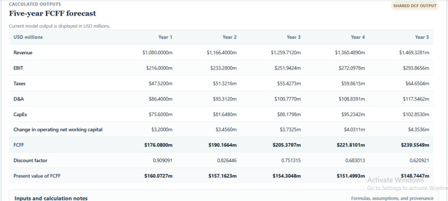The height and width of the screenshot is (201, 448).
Task: Click Year 3 FCFF $205.3797m
Action: 287,145
